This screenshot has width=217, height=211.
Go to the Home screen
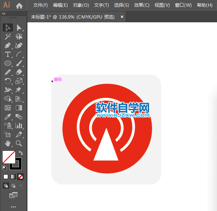[x=19, y=6]
